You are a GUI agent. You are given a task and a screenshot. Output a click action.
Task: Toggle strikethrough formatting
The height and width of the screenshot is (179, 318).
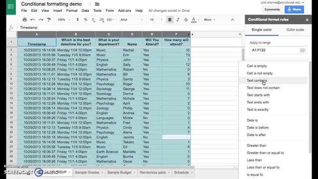pos(186,20)
